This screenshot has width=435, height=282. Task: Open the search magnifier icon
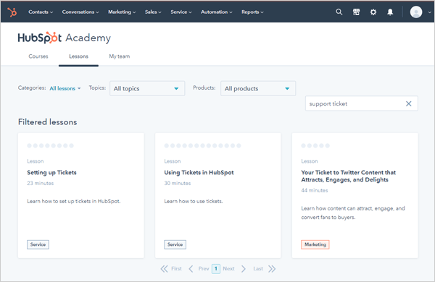[x=339, y=12]
